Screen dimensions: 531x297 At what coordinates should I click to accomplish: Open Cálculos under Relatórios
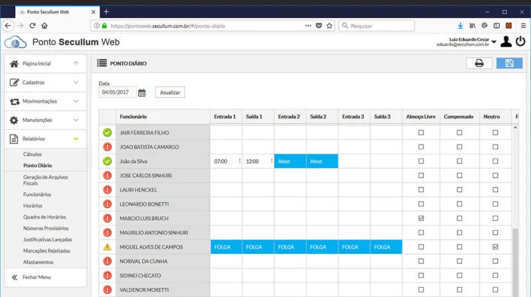click(x=33, y=154)
